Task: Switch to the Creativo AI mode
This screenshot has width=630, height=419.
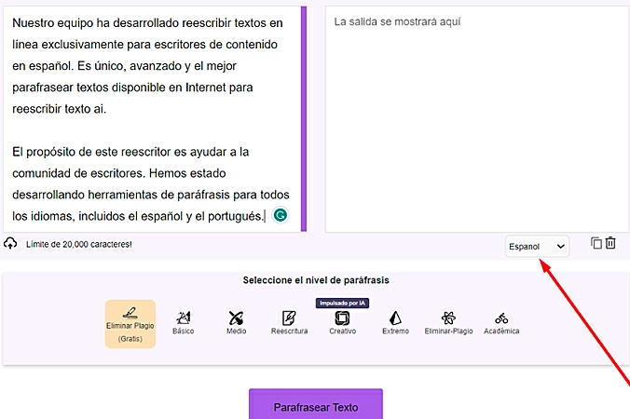Action: click(x=342, y=322)
